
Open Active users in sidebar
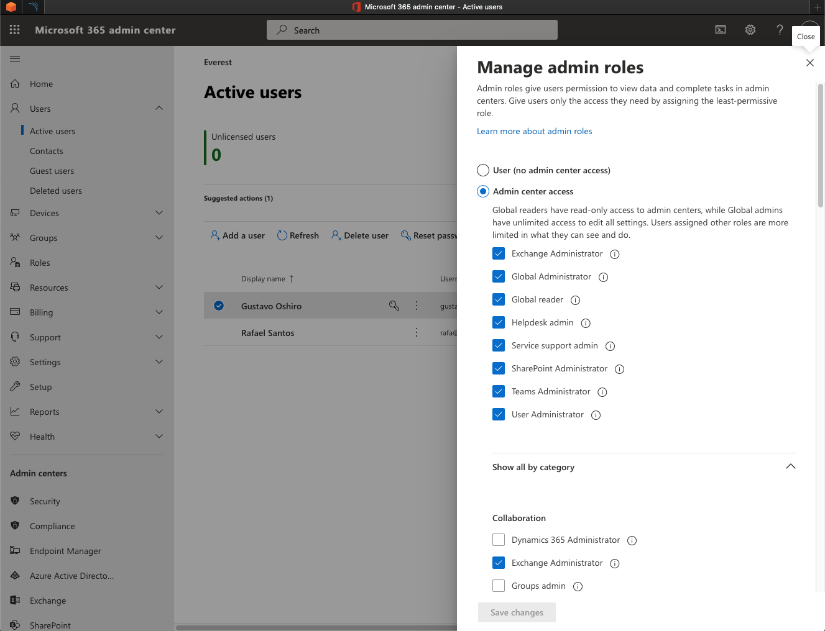coord(52,131)
